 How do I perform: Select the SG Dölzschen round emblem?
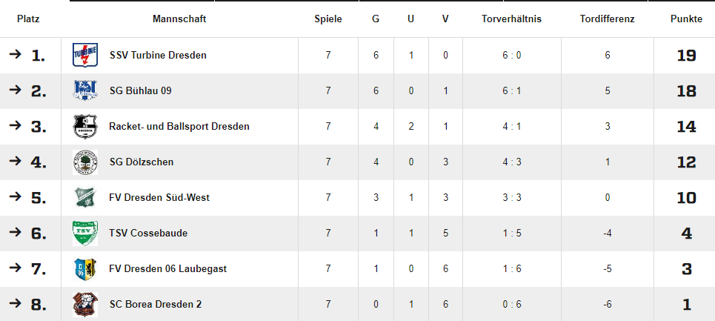point(85,162)
